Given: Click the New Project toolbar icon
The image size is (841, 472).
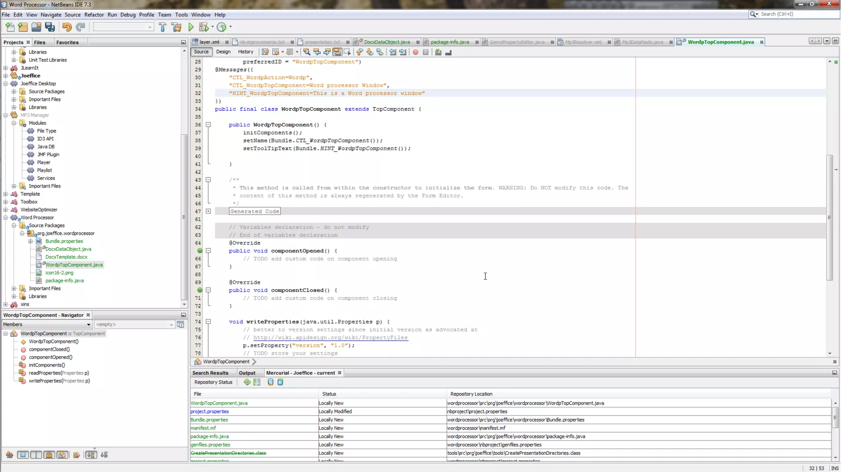Looking at the screenshot, I should (x=23, y=27).
